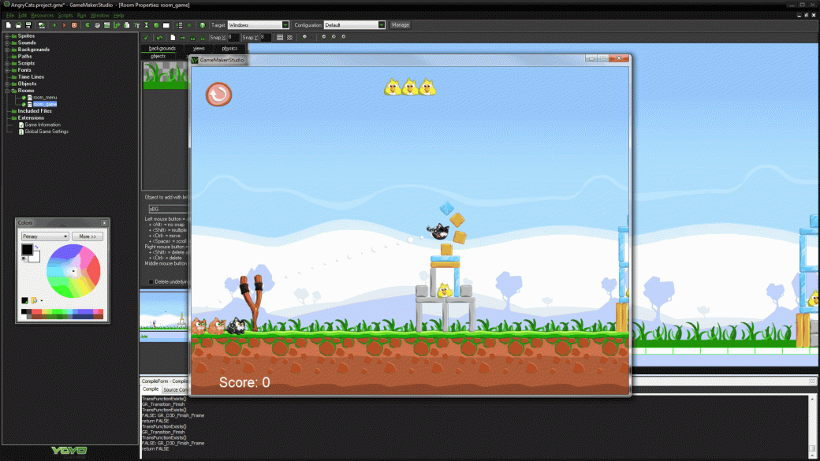Create a timeline with the hourglass icon

pyautogui.click(x=147, y=25)
